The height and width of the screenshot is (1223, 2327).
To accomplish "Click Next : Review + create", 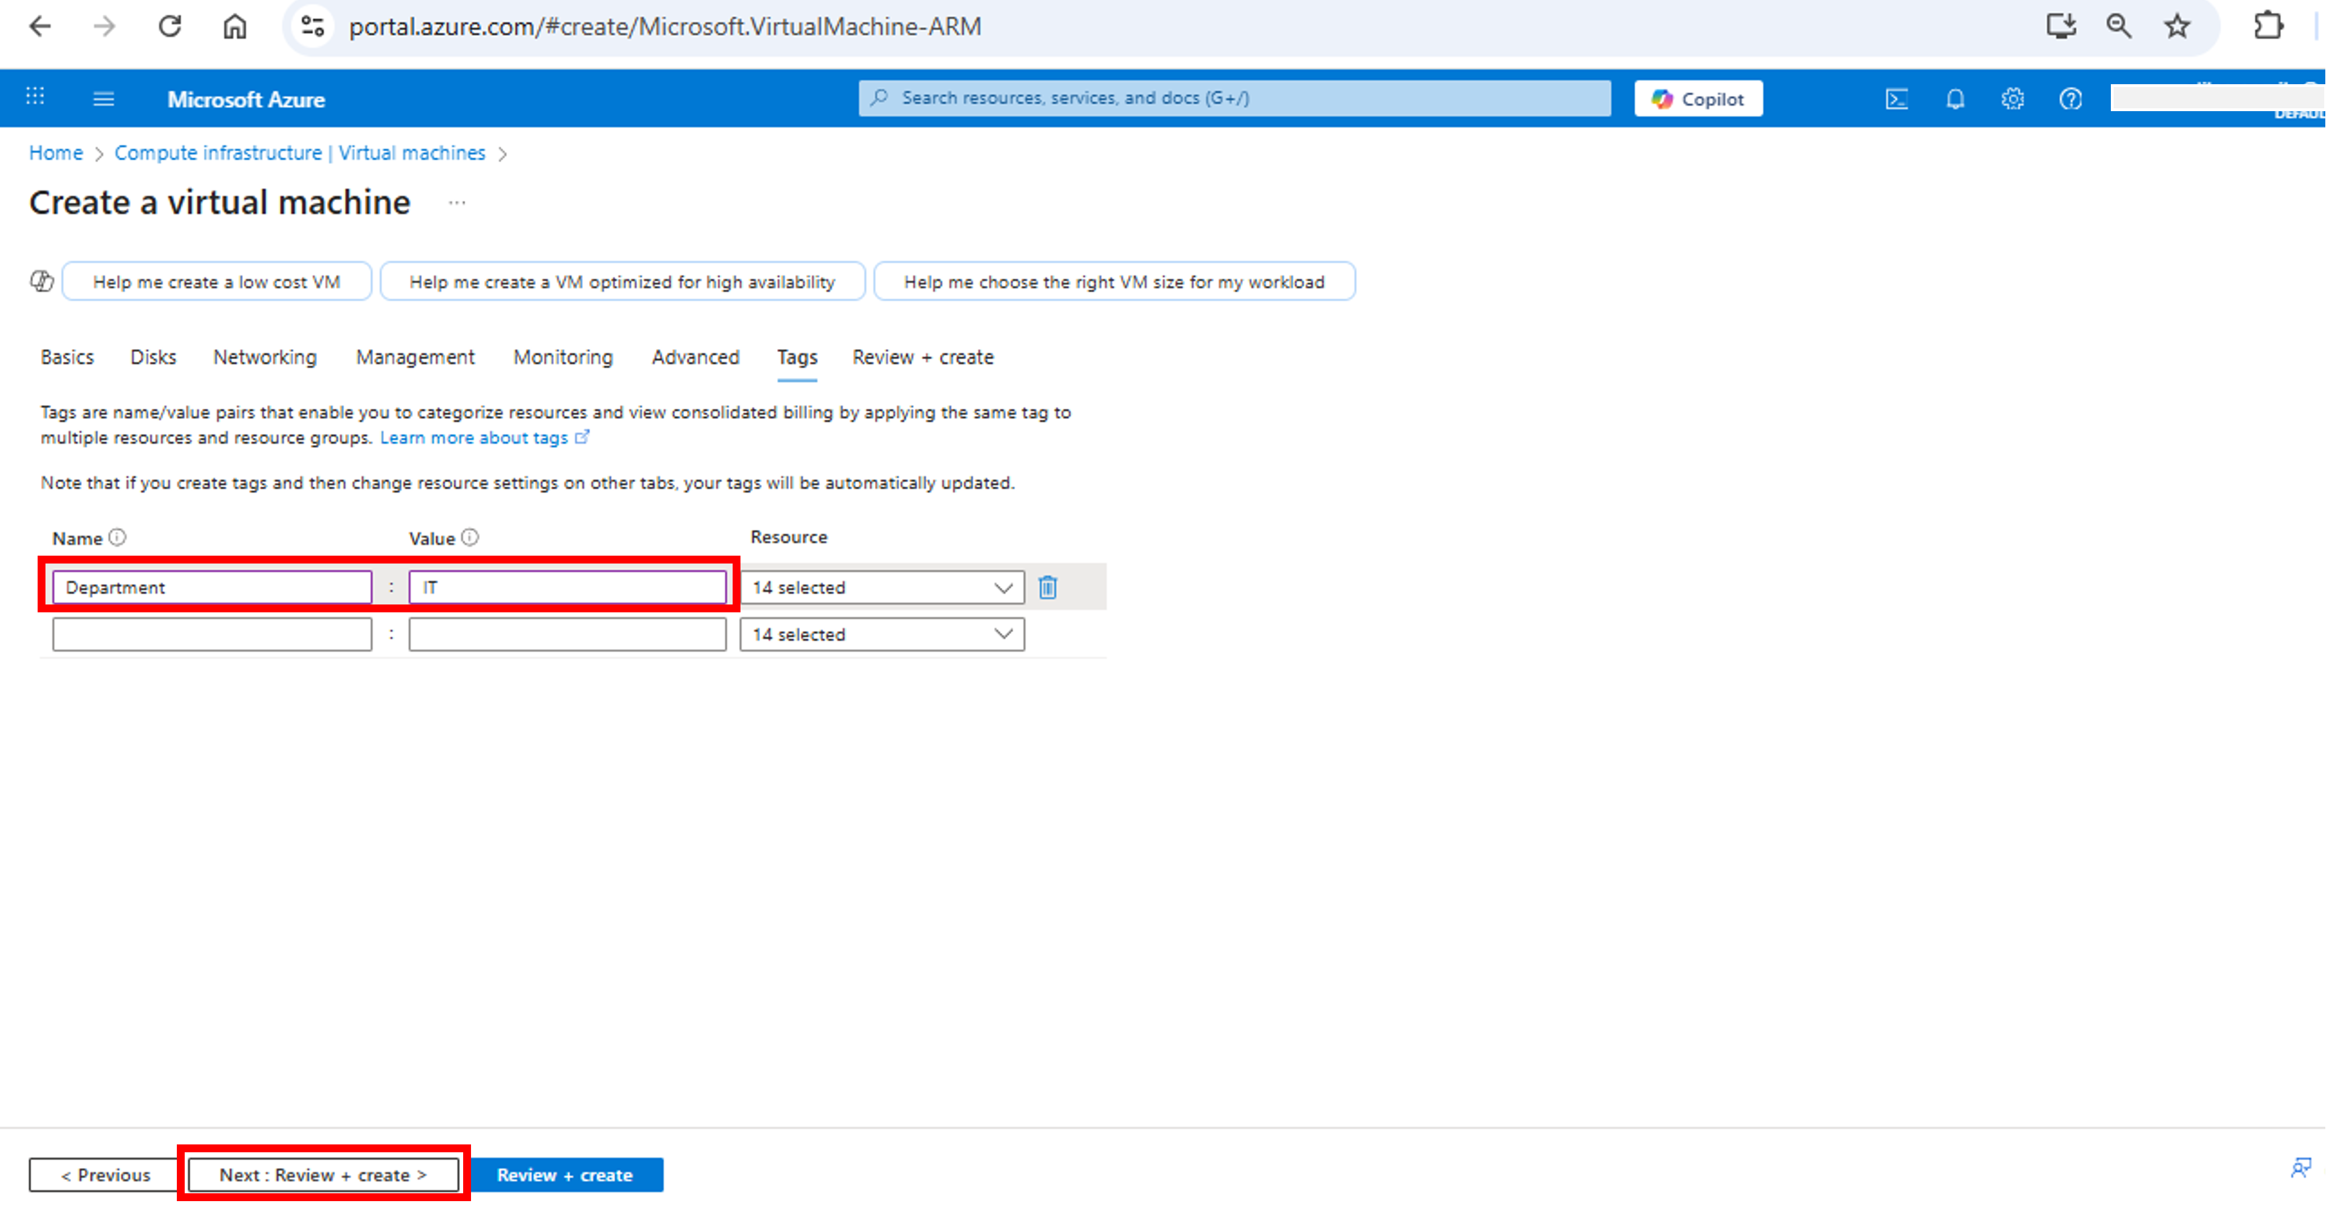I will click(x=322, y=1174).
